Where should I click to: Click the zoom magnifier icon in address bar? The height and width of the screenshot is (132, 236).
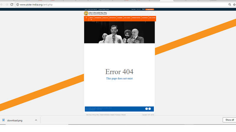[x=230, y=4]
